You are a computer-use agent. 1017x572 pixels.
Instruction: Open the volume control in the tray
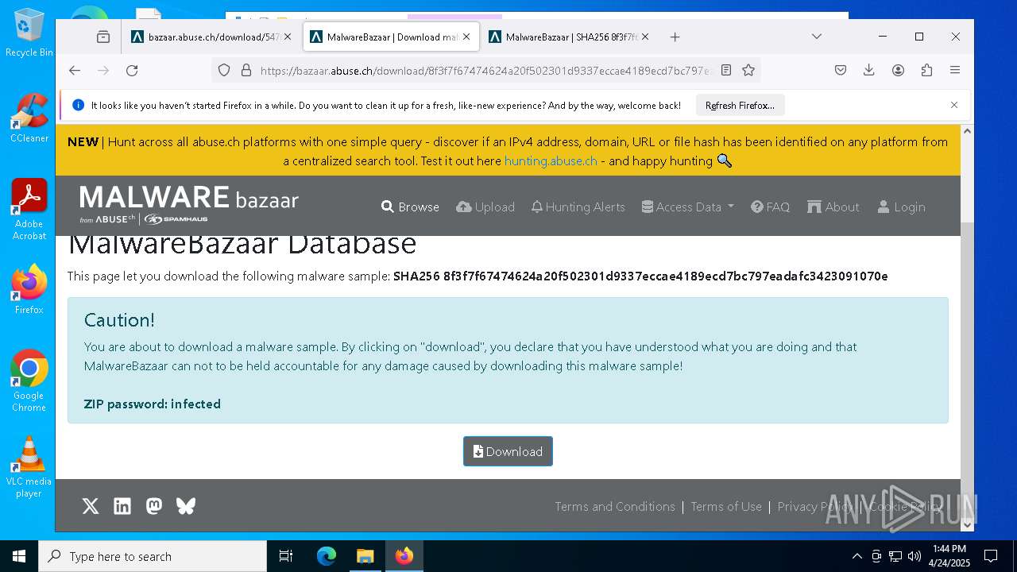[x=915, y=556]
